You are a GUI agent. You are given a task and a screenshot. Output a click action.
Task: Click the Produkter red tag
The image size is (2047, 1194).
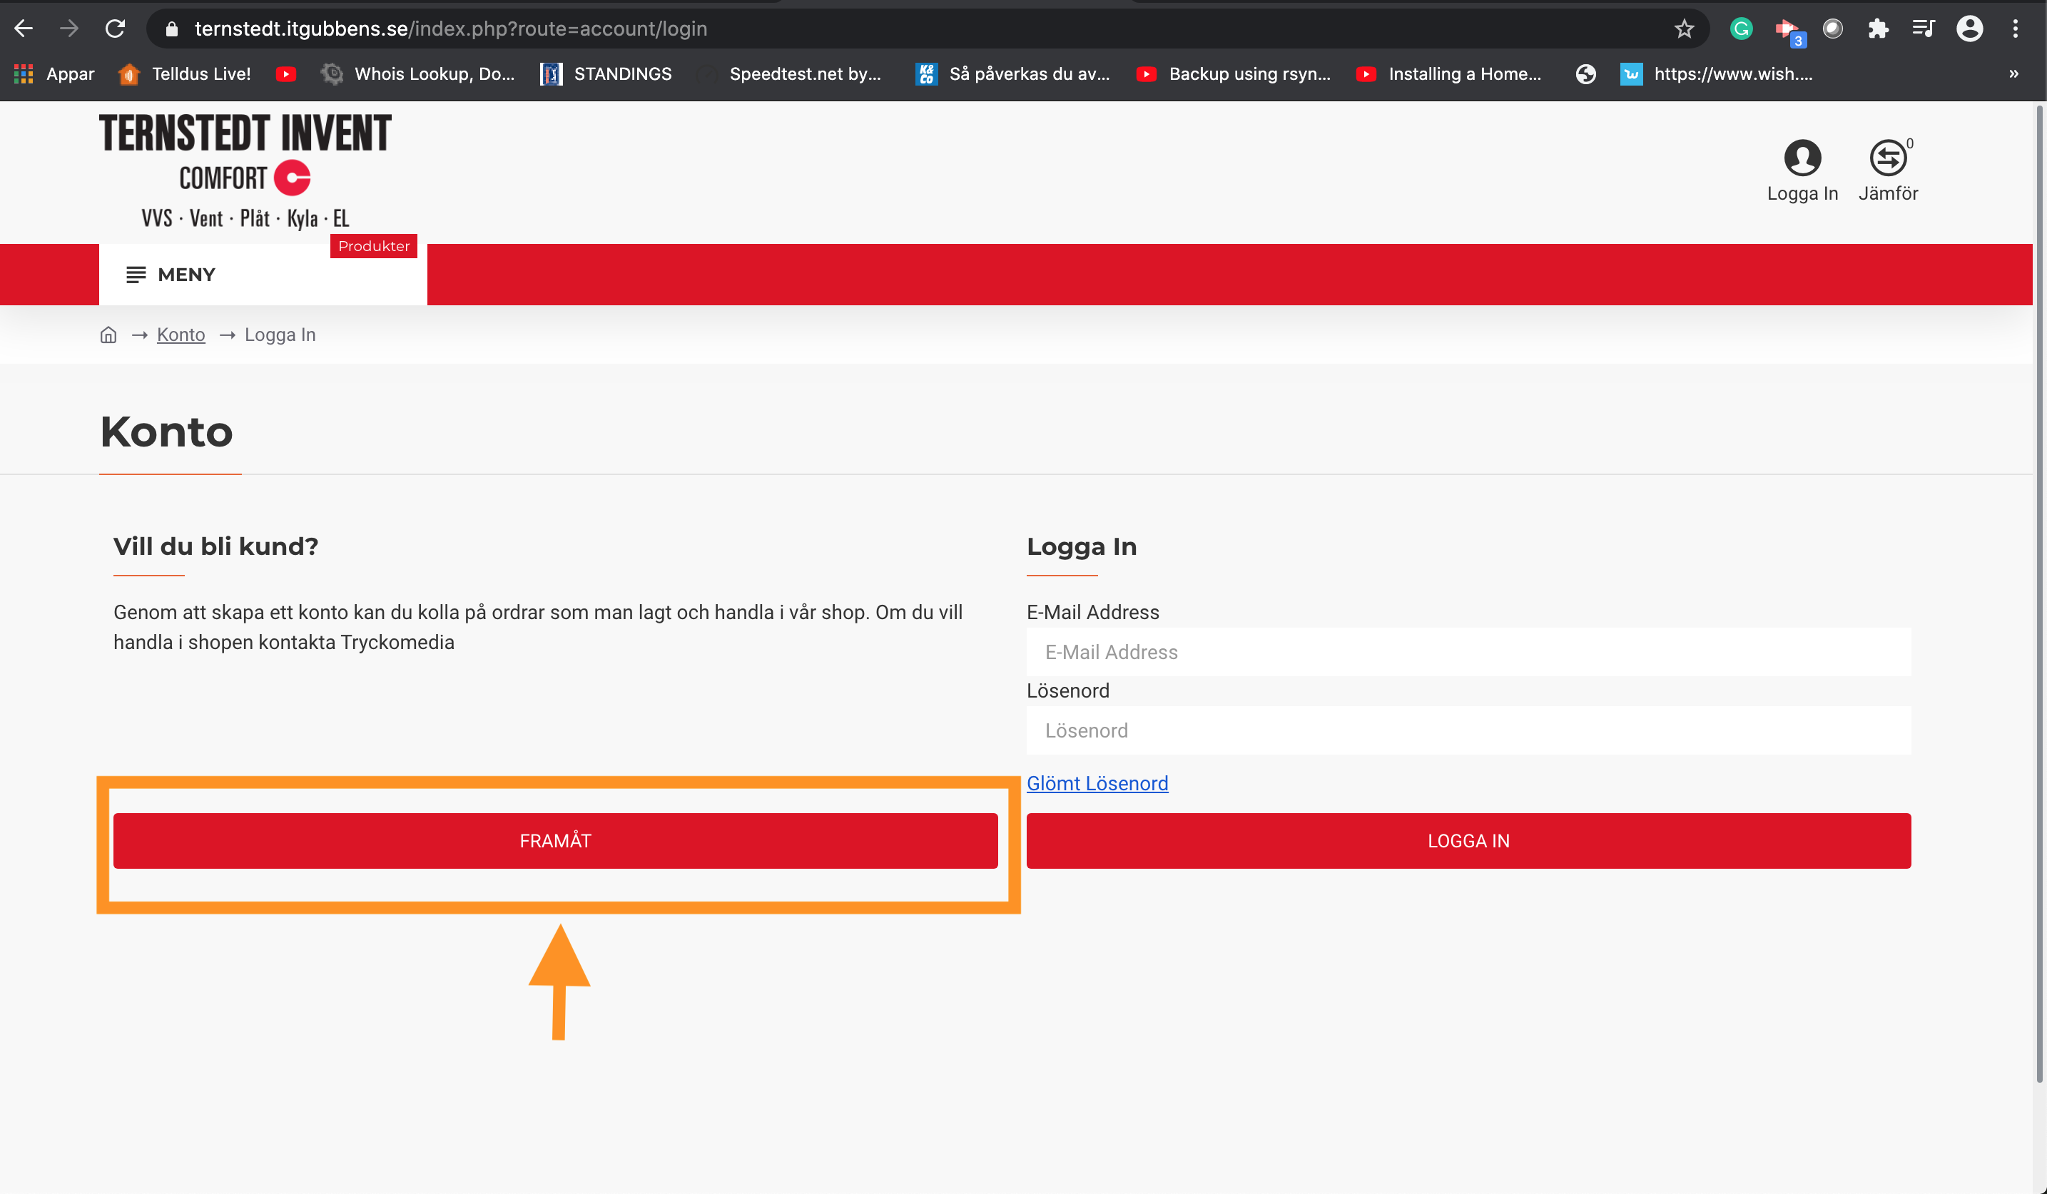click(x=374, y=246)
